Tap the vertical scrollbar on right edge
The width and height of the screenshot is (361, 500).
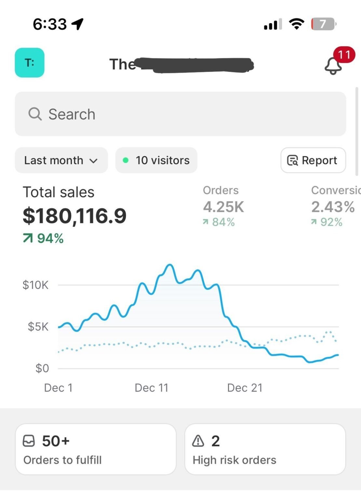(x=356, y=130)
